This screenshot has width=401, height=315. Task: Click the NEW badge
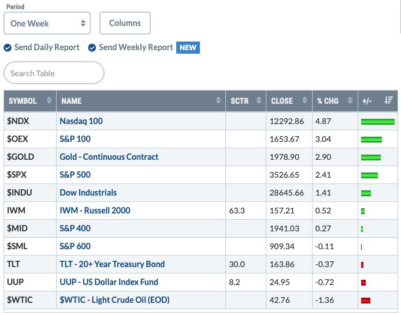click(x=188, y=47)
